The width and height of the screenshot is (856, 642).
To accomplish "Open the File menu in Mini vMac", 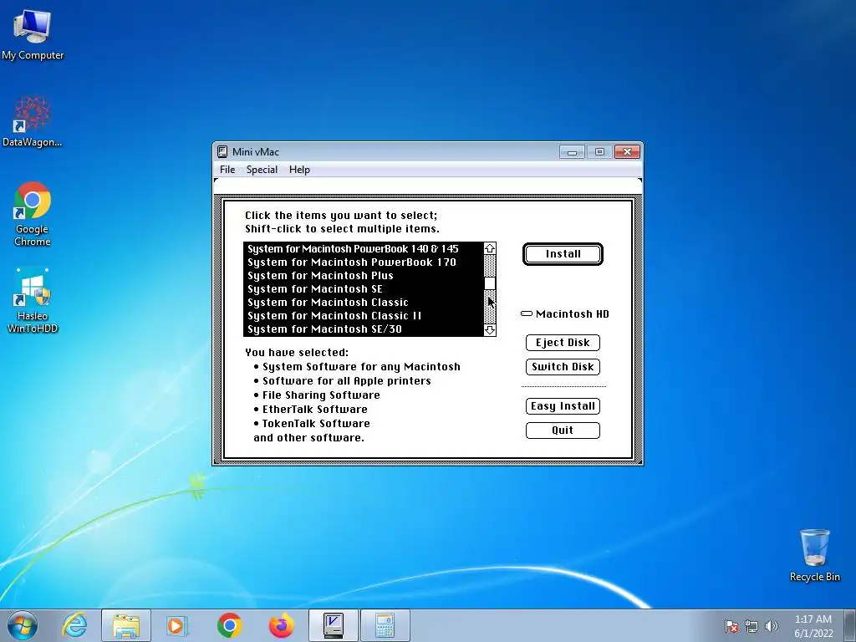I will click(227, 170).
